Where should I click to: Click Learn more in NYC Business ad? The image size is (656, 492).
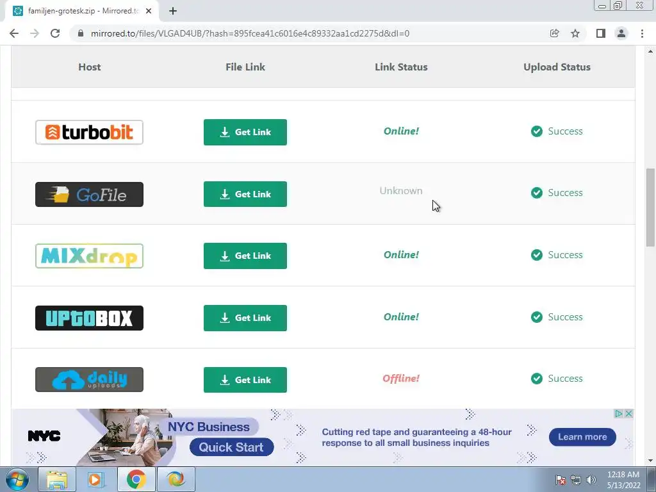(582, 437)
